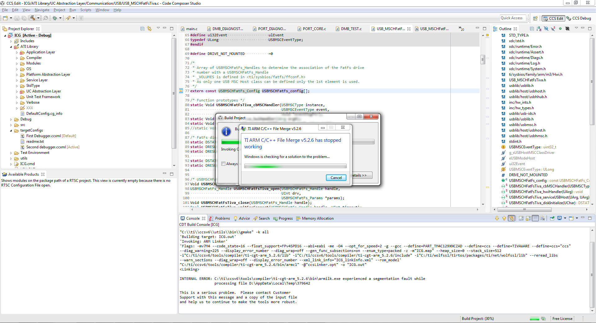Open Display Selected Console dropdown arrow

pos(565,218)
